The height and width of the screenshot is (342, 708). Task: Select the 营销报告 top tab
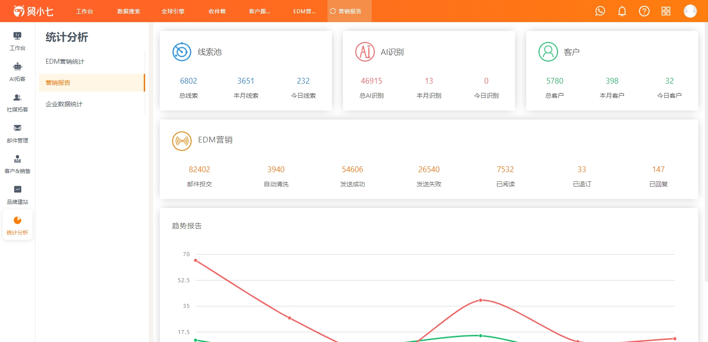click(x=350, y=11)
